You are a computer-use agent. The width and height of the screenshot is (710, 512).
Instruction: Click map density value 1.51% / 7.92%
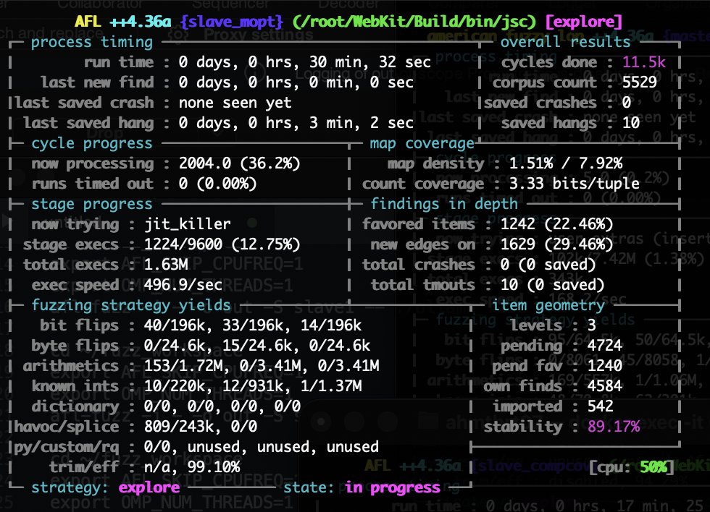(x=566, y=163)
